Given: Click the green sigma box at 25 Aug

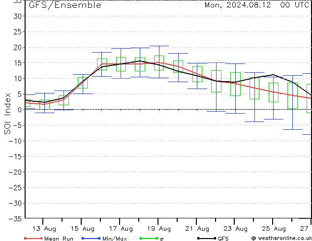Looking at the screenshot, I should pyautogui.click(x=274, y=92).
